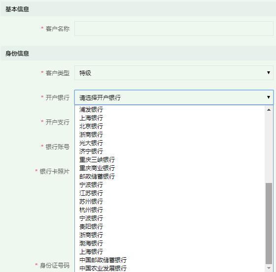This screenshot has width=276, height=272.
Task: Select 贵阳银行 from the bank options
Action: [170, 226]
